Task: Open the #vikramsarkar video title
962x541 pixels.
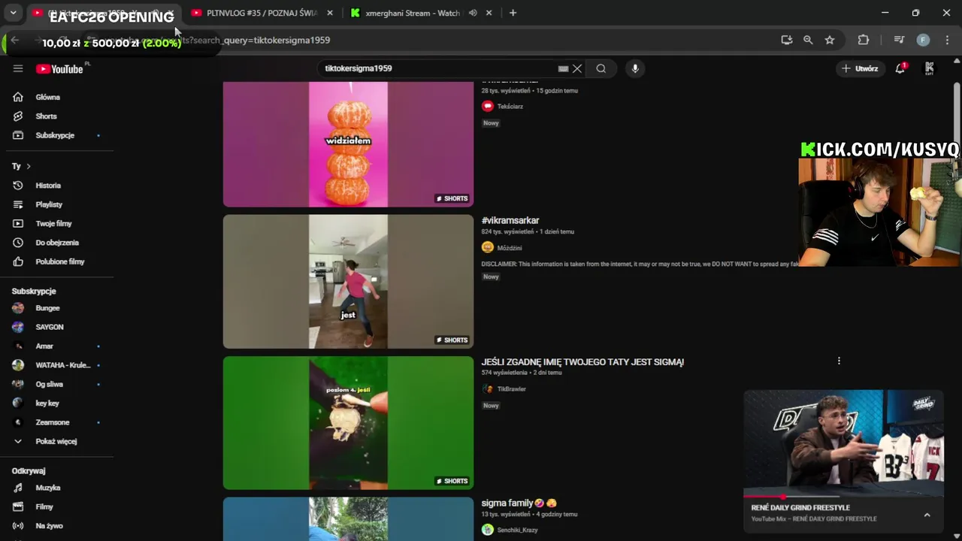Action: 510,220
